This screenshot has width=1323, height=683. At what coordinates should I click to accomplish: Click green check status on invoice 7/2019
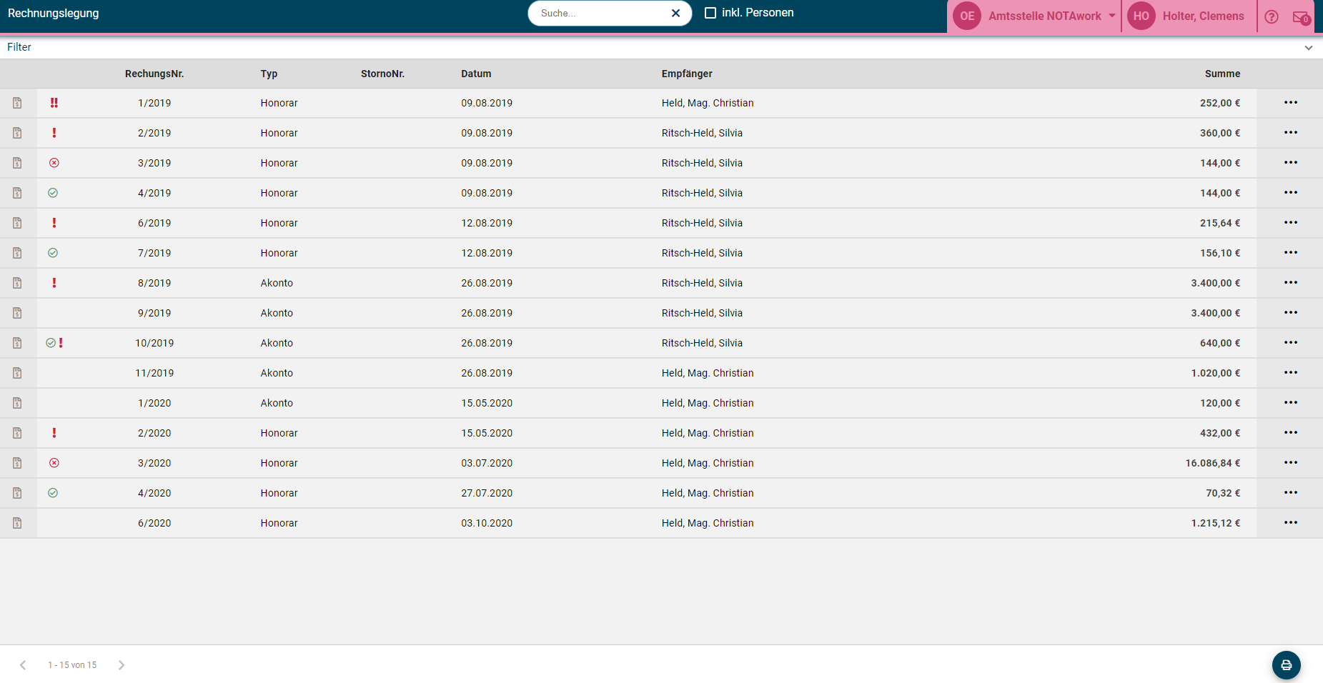53,253
